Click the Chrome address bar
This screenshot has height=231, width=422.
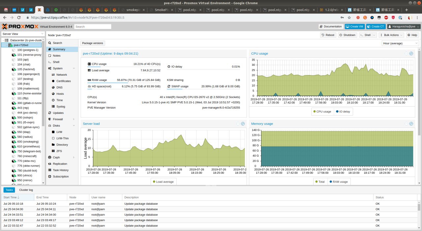[x=185, y=17]
